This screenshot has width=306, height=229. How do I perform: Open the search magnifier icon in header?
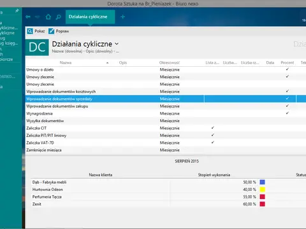tap(58, 17)
